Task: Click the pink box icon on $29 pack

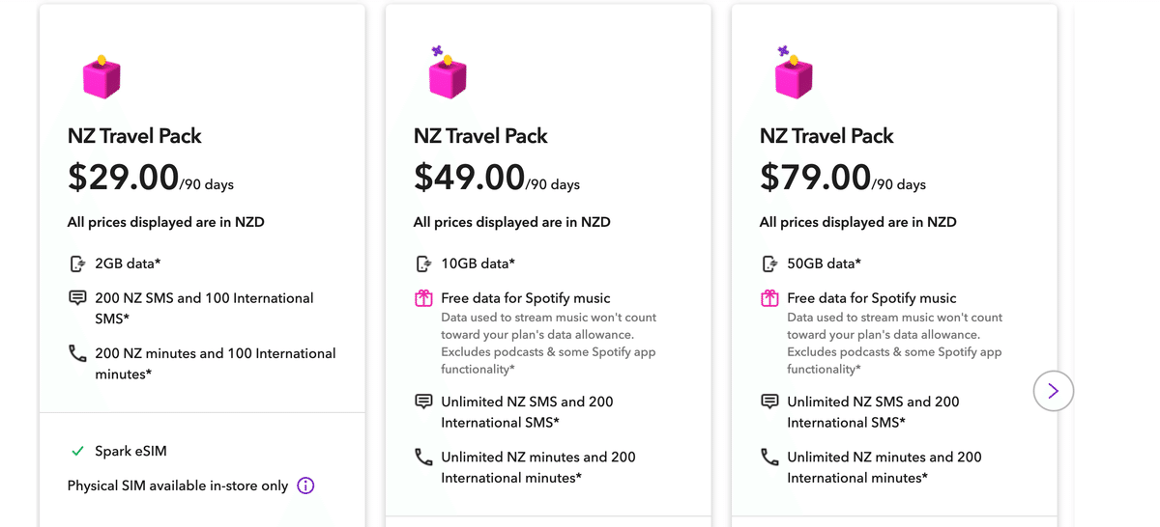Action: [101, 76]
